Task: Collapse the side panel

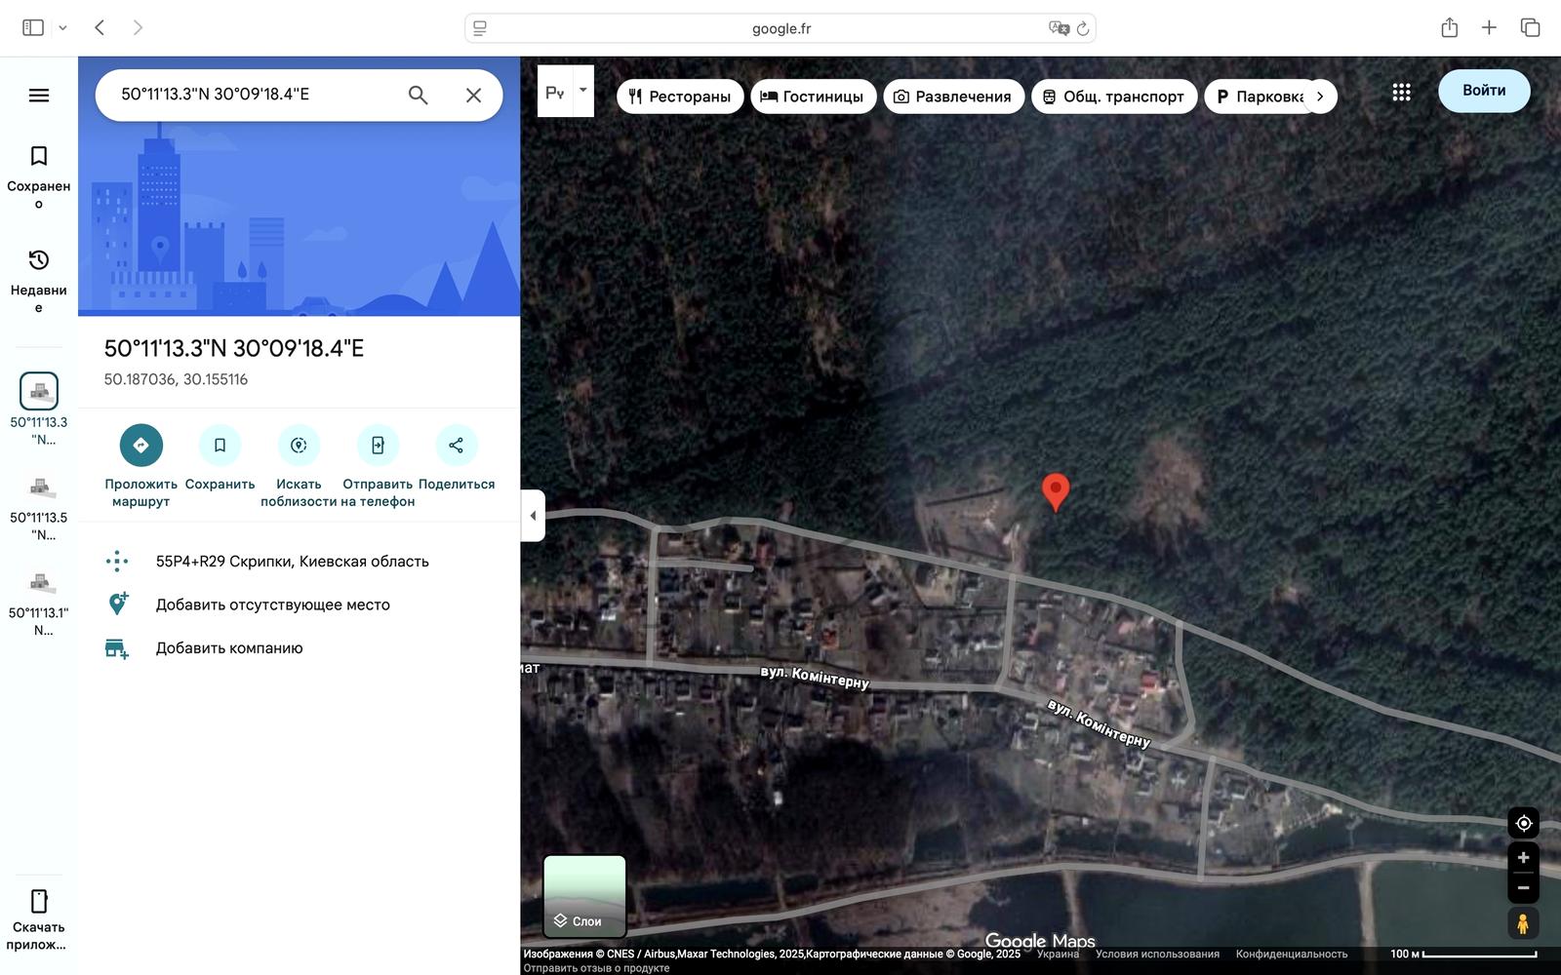Action: pos(533,516)
